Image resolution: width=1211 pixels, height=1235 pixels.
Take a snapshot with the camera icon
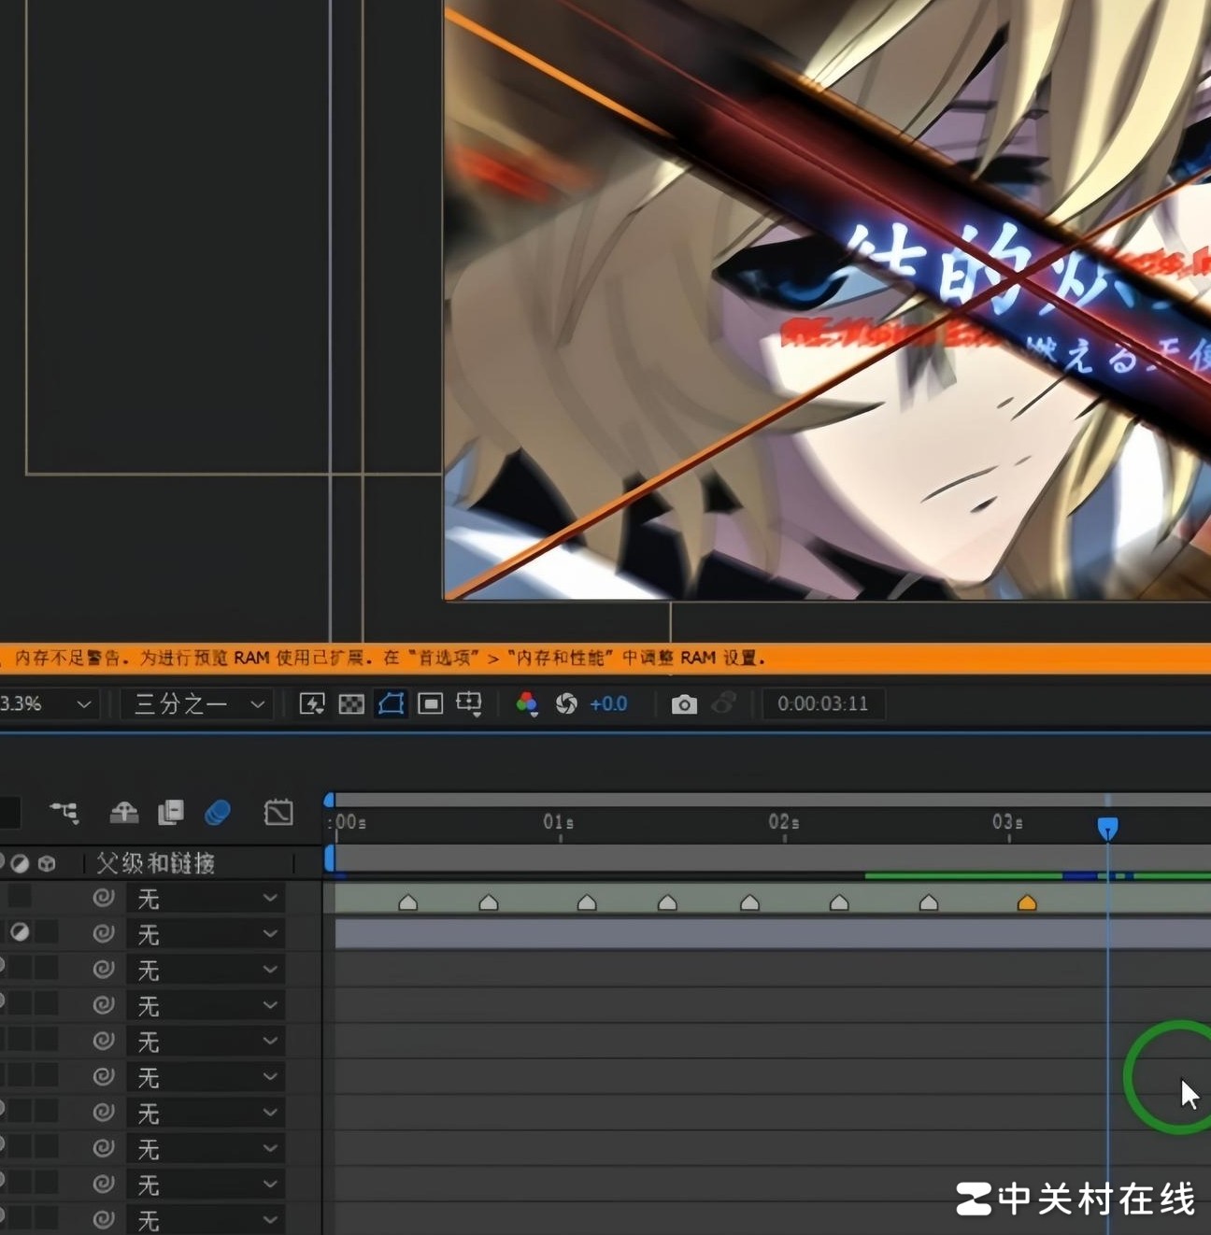tap(684, 704)
